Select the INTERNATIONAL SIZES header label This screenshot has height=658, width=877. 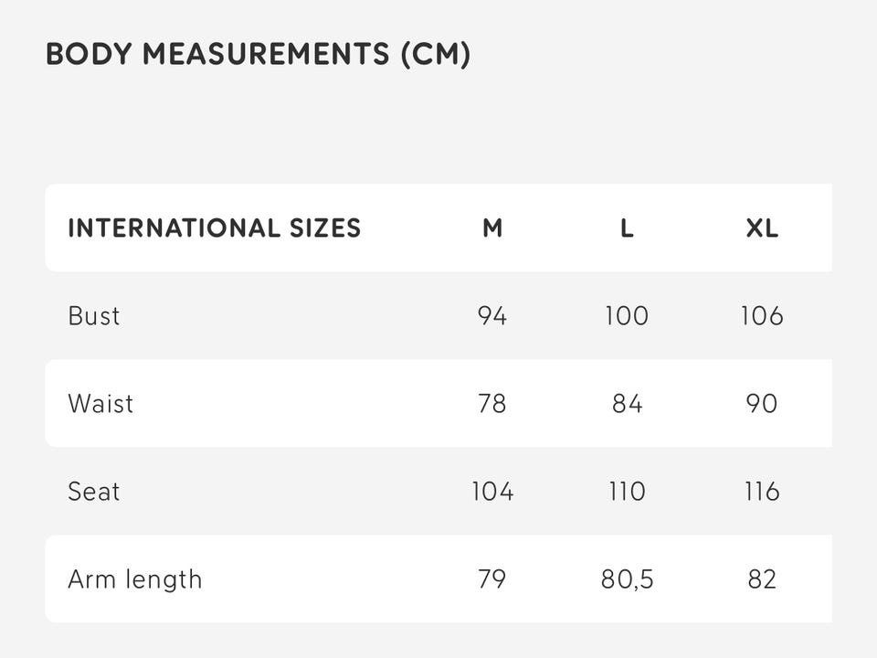(x=215, y=228)
